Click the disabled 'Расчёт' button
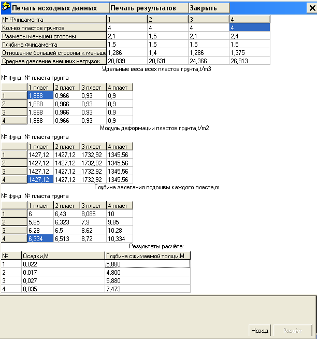 coord(293,331)
